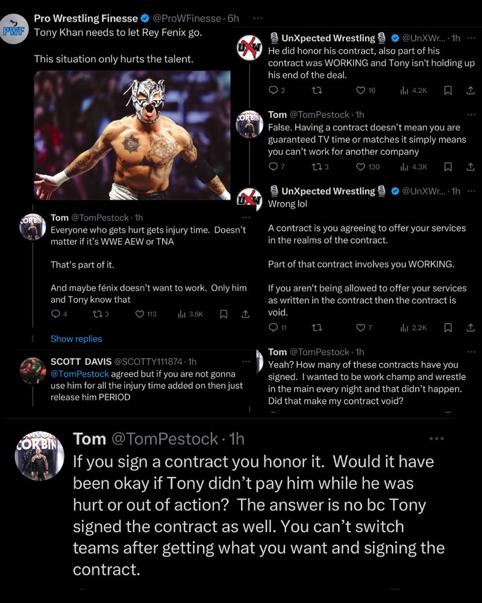Click the Show replies link
The image size is (482, 603).
pyautogui.click(x=76, y=339)
